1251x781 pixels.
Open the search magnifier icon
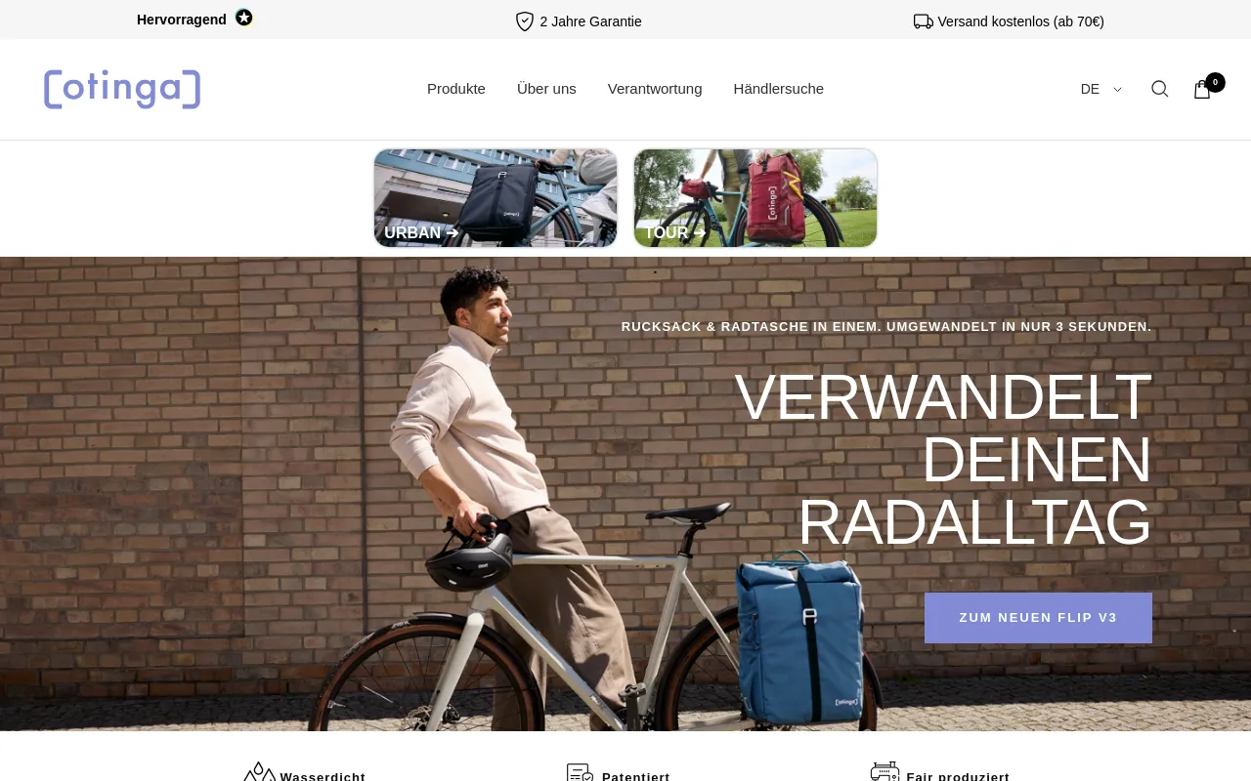click(x=1159, y=89)
